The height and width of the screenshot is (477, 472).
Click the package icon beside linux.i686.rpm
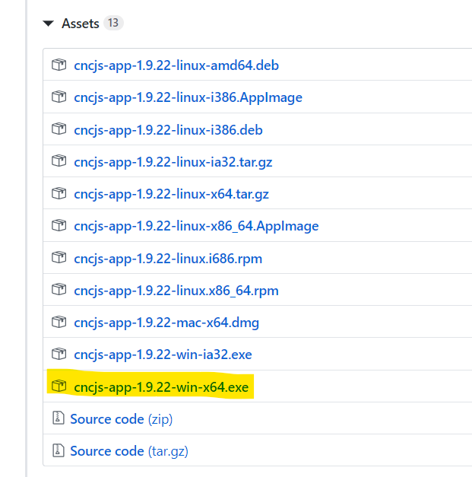59,259
